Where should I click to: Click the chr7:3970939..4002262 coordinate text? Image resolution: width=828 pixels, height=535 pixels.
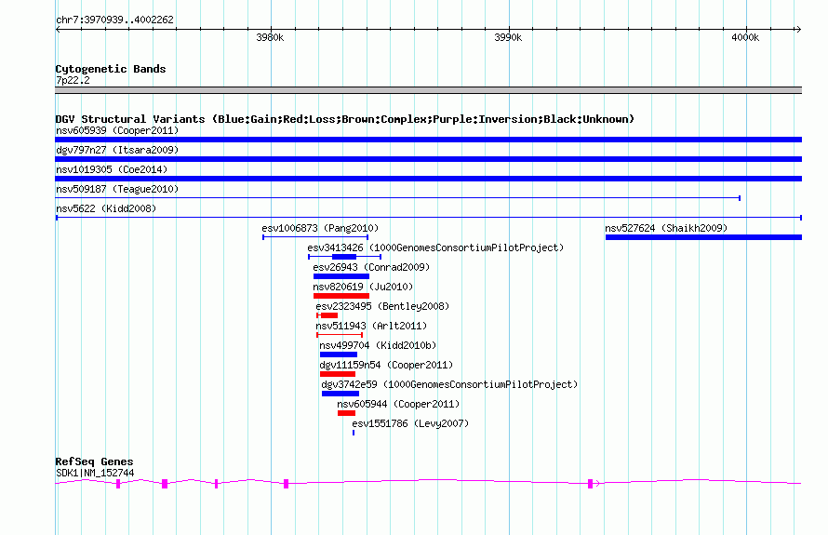click(114, 20)
